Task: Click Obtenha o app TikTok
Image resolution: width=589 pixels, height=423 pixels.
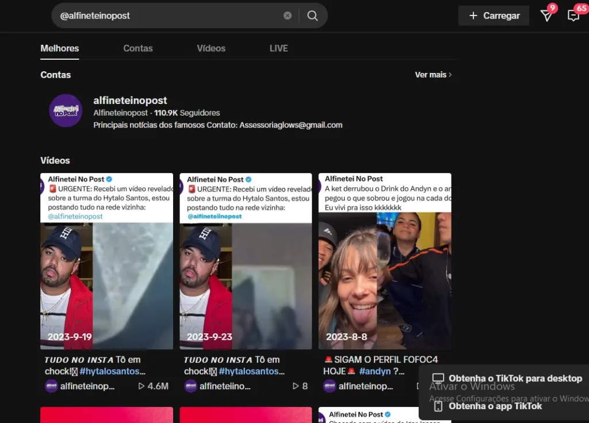Action: point(495,406)
